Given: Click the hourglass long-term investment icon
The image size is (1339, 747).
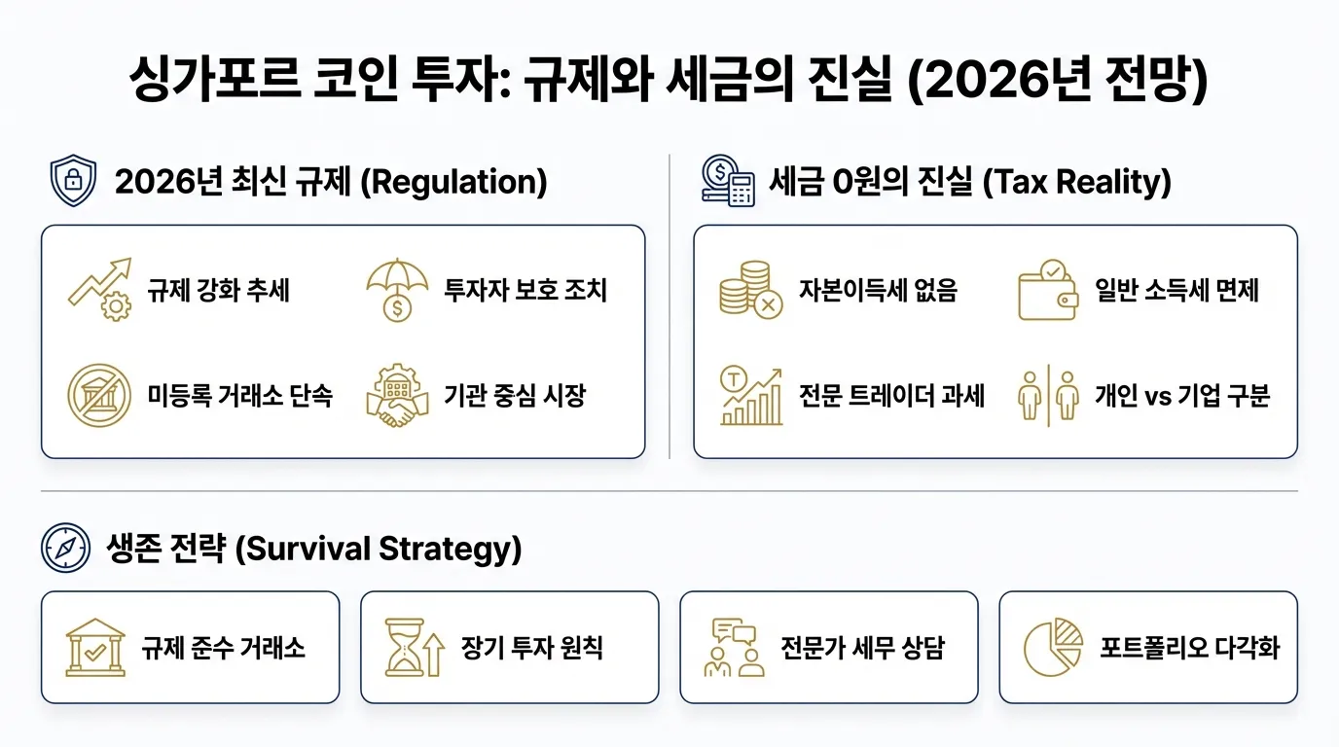Looking at the screenshot, I should tap(414, 647).
